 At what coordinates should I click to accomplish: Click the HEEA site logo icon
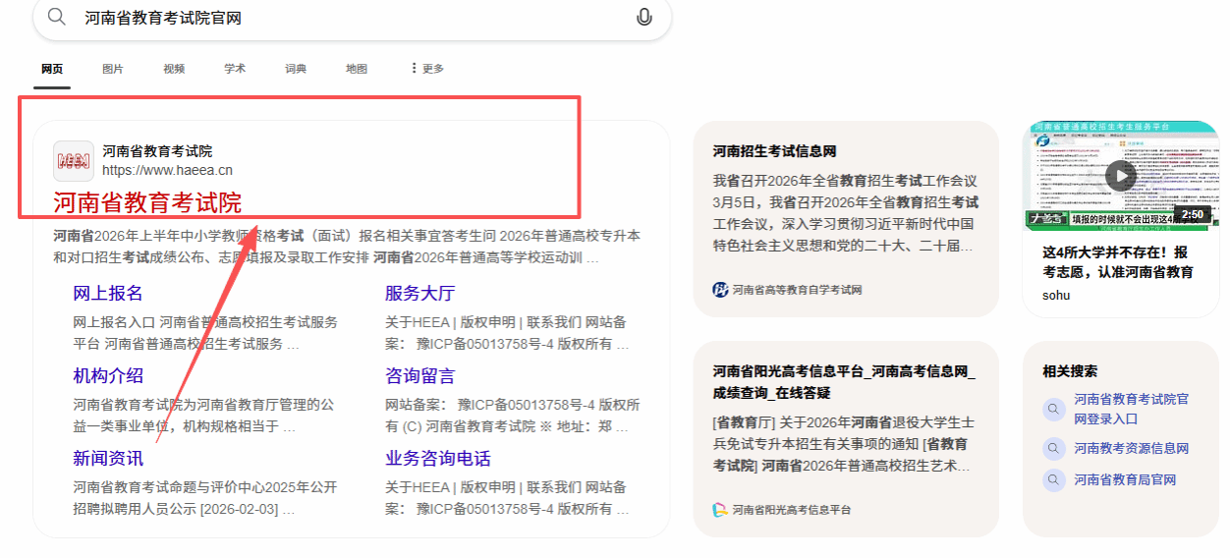74,160
